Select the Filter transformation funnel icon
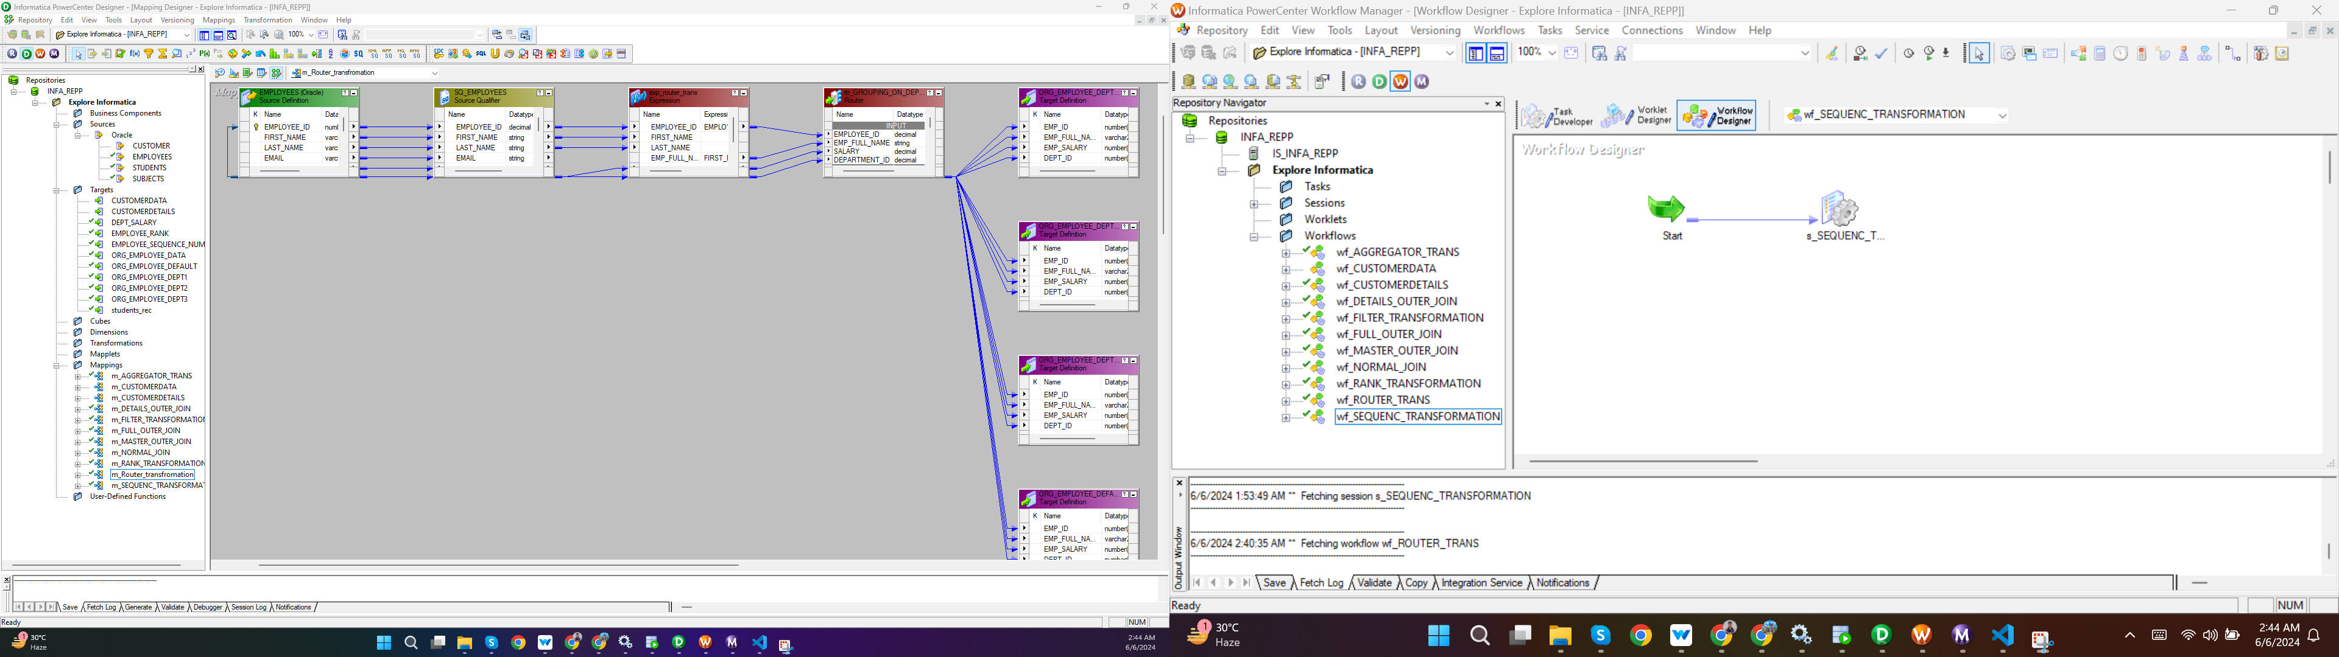Image resolution: width=2339 pixels, height=657 pixels. pyautogui.click(x=149, y=54)
